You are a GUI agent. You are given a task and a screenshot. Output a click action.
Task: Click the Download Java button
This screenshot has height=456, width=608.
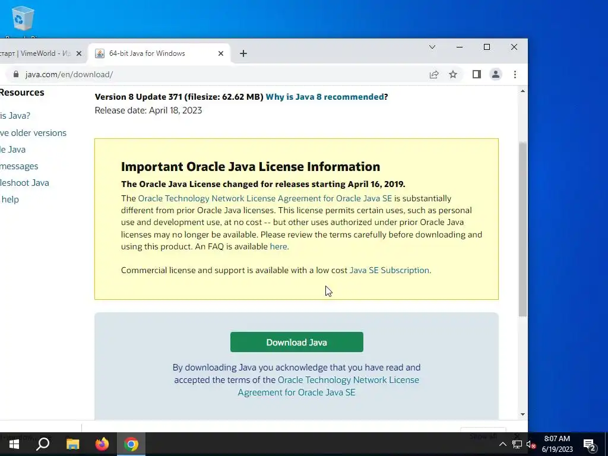pos(297,342)
